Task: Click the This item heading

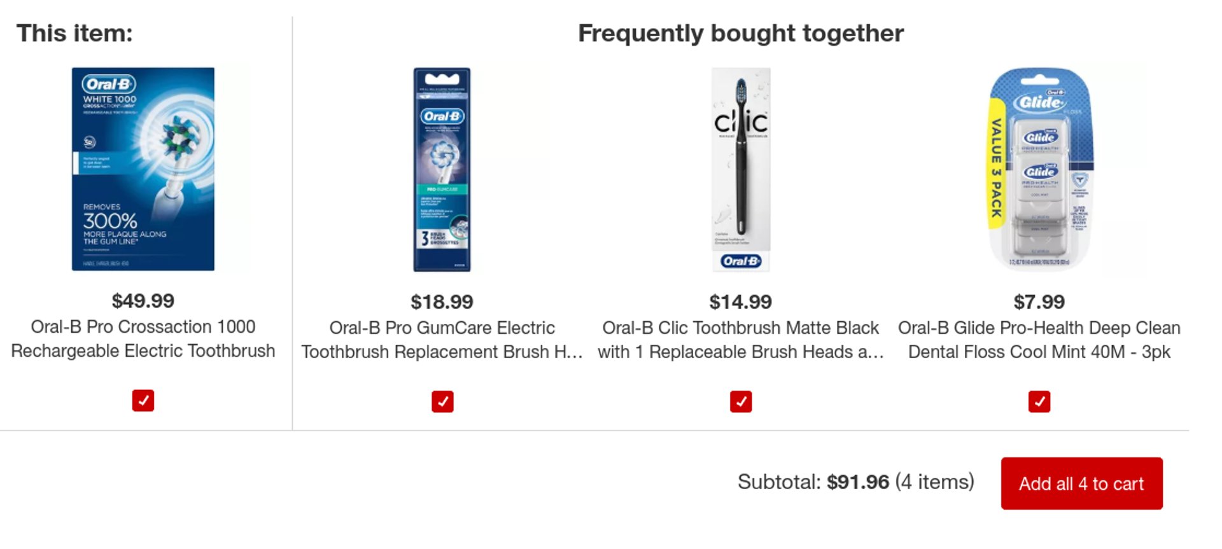Action: [x=74, y=33]
